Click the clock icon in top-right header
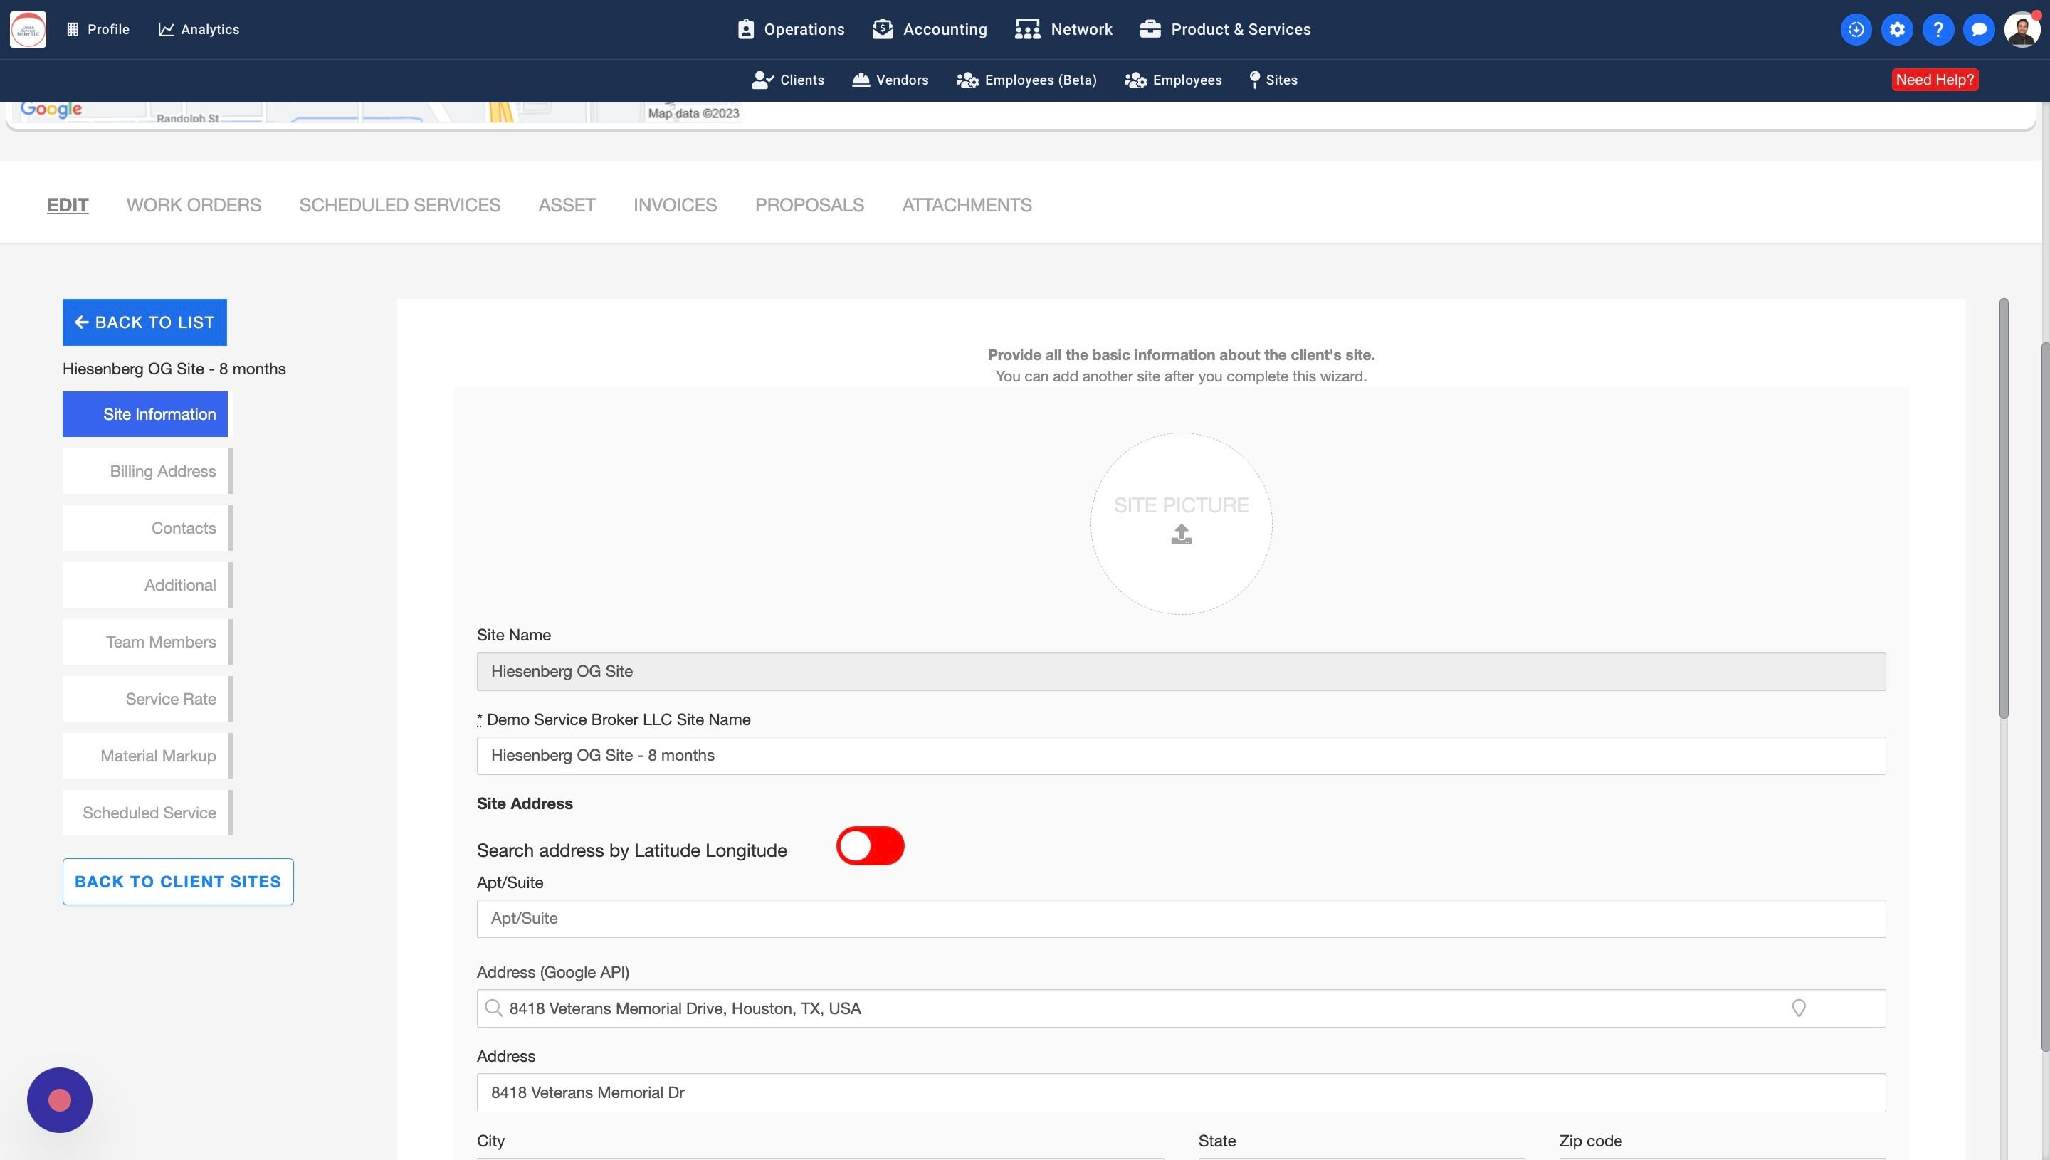This screenshot has height=1160, width=2050. click(x=1855, y=29)
